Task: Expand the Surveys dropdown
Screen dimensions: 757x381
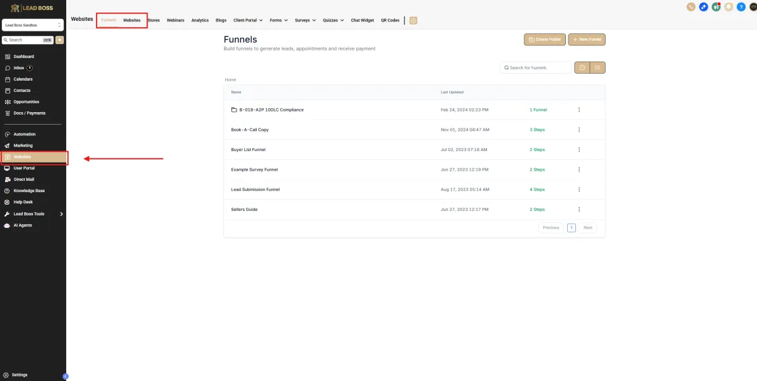Action: [x=305, y=20]
